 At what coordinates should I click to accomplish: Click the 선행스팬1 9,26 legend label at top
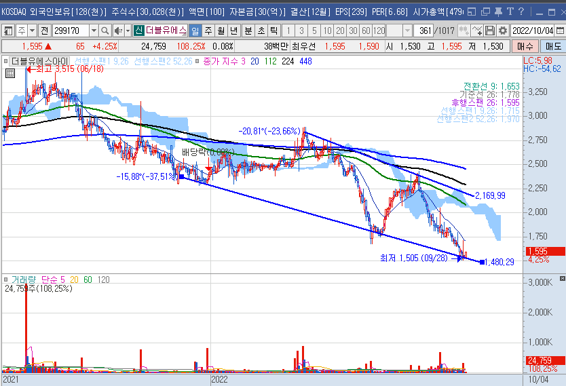(x=101, y=61)
